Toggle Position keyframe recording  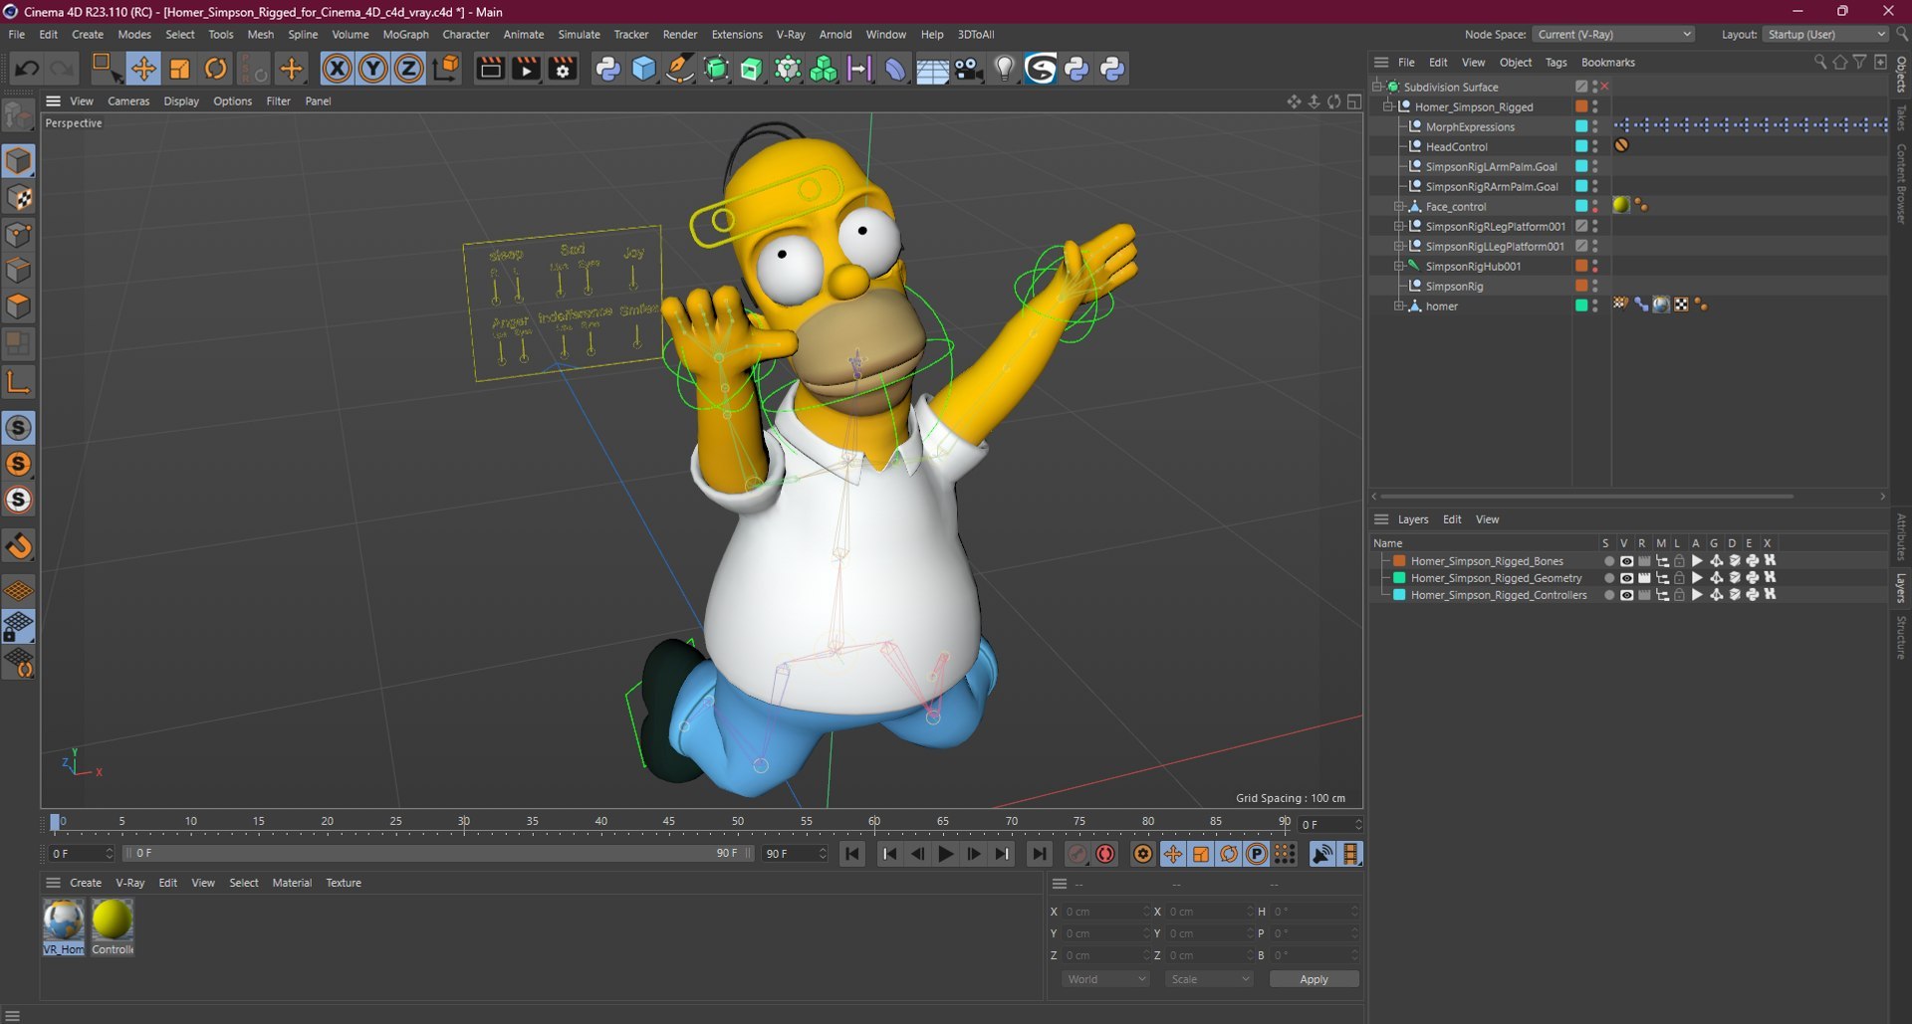click(x=1173, y=854)
